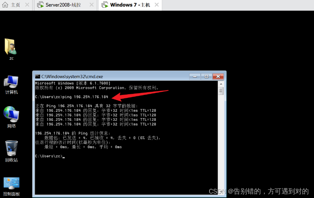Click the 196.254.176.184 的 Ping 统计信息 line

tap(73, 133)
